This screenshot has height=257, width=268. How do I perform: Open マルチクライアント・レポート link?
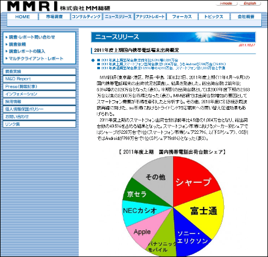(36, 59)
